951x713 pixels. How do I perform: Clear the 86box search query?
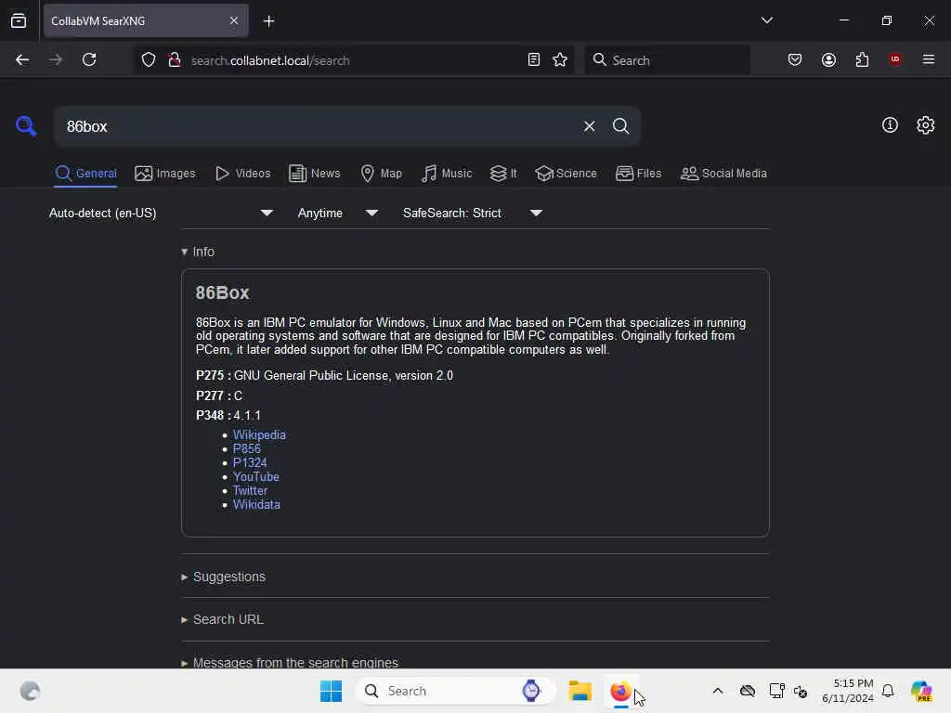[x=589, y=126]
